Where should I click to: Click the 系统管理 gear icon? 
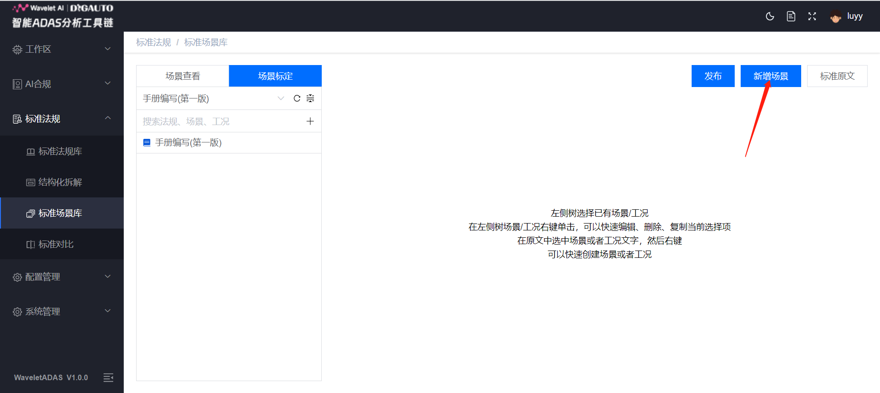17,312
